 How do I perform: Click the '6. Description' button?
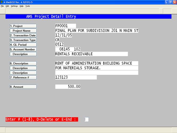(x=23, y=63)
